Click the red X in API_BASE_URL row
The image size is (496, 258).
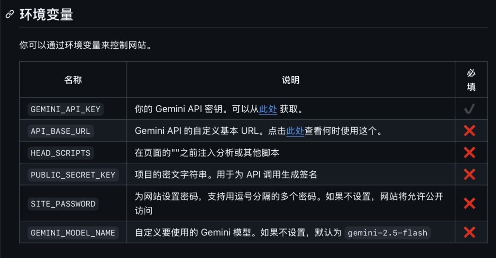tap(469, 130)
